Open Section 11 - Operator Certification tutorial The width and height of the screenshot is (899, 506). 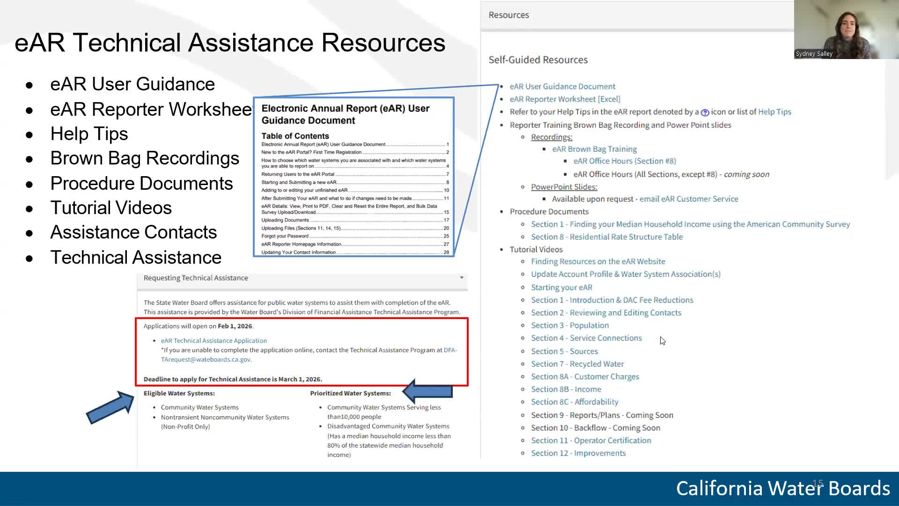coord(591,440)
